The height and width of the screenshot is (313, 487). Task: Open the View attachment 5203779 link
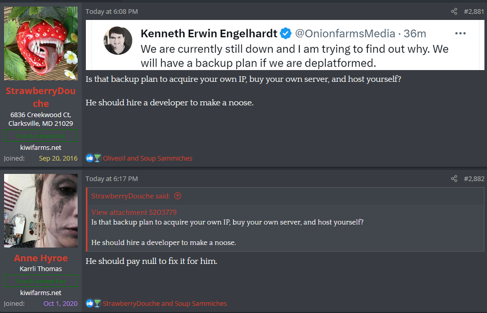tap(134, 212)
